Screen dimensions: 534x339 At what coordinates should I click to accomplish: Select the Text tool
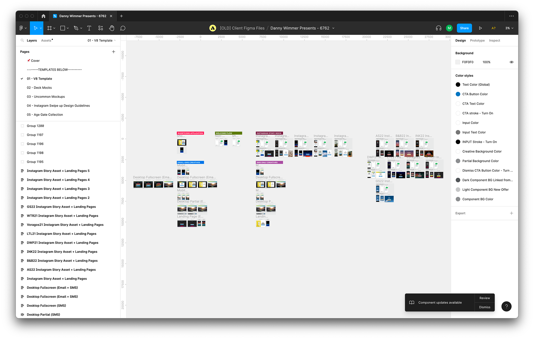[89, 28]
